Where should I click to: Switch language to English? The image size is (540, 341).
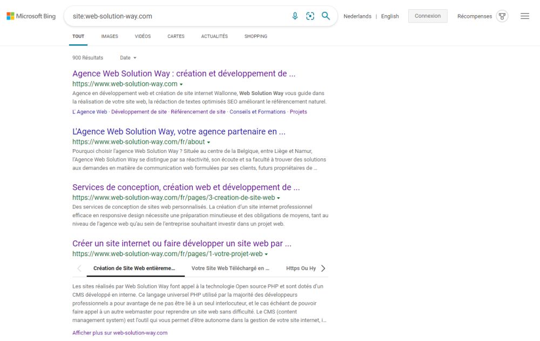tap(390, 16)
